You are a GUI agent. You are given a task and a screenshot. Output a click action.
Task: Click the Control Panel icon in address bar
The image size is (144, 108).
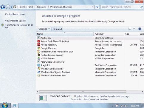tap(15, 7)
